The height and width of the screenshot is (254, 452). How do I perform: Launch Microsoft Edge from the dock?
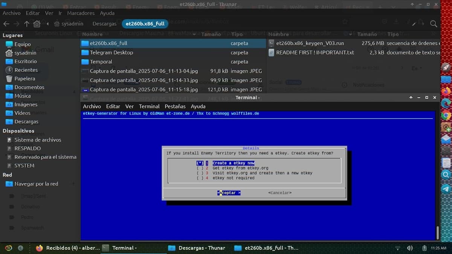coord(446,103)
